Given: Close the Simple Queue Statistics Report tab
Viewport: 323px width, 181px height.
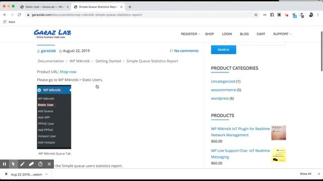Looking at the screenshot, I should [x=121, y=7].
